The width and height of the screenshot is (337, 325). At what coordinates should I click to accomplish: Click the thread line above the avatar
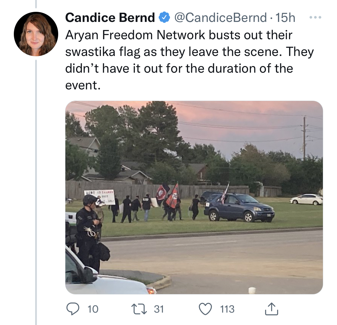[x=36, y=4]
